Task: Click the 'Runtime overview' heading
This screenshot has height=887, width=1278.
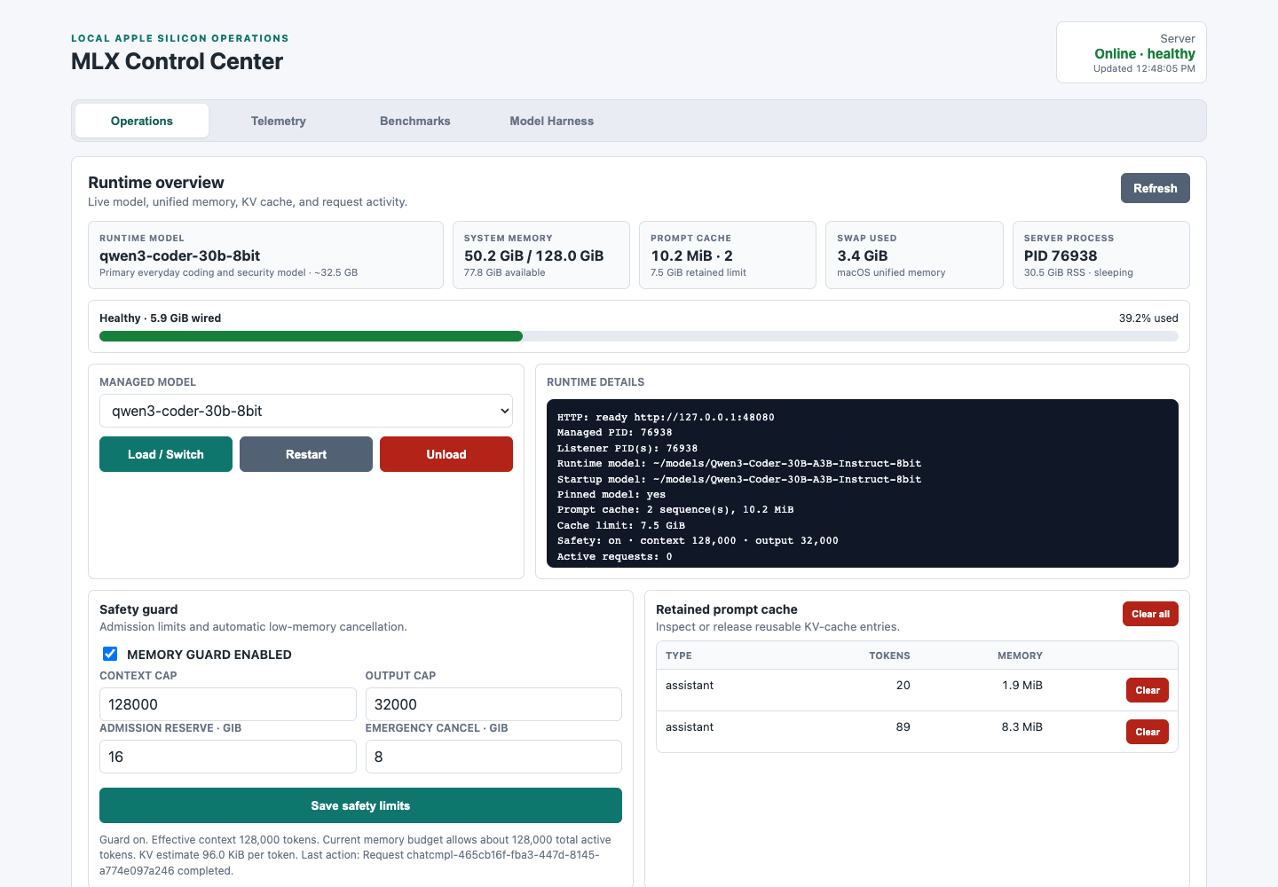Action: 156,182
